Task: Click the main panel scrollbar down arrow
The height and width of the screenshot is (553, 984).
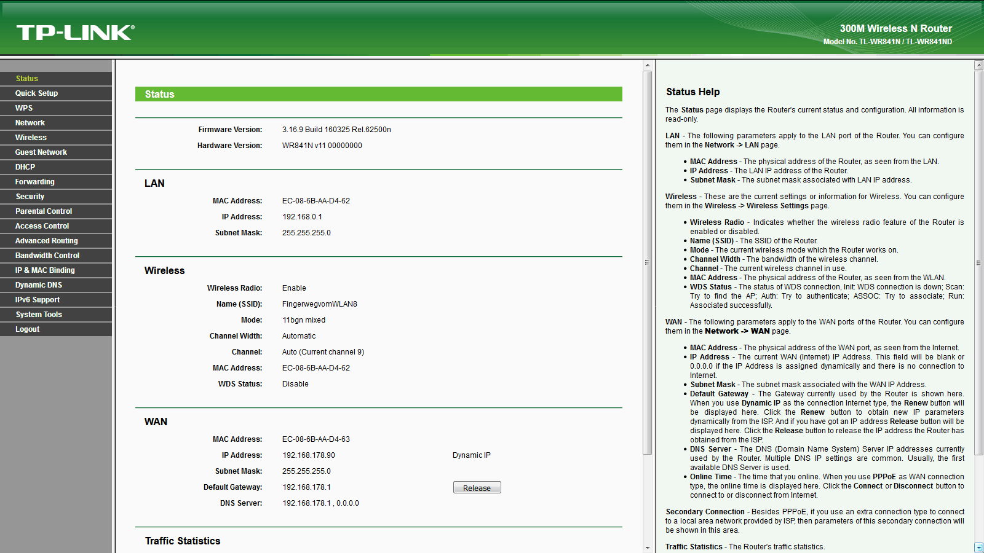Action: [647, 547]
